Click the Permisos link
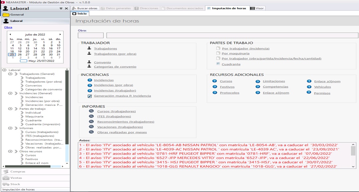 [322, 93]
